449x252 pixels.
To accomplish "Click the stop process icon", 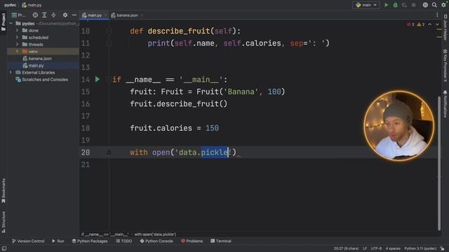I will click(413, 5).
